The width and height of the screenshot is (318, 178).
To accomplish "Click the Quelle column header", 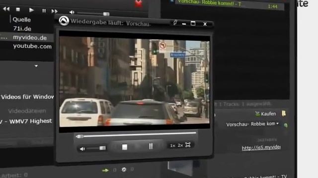I will 22,20.
